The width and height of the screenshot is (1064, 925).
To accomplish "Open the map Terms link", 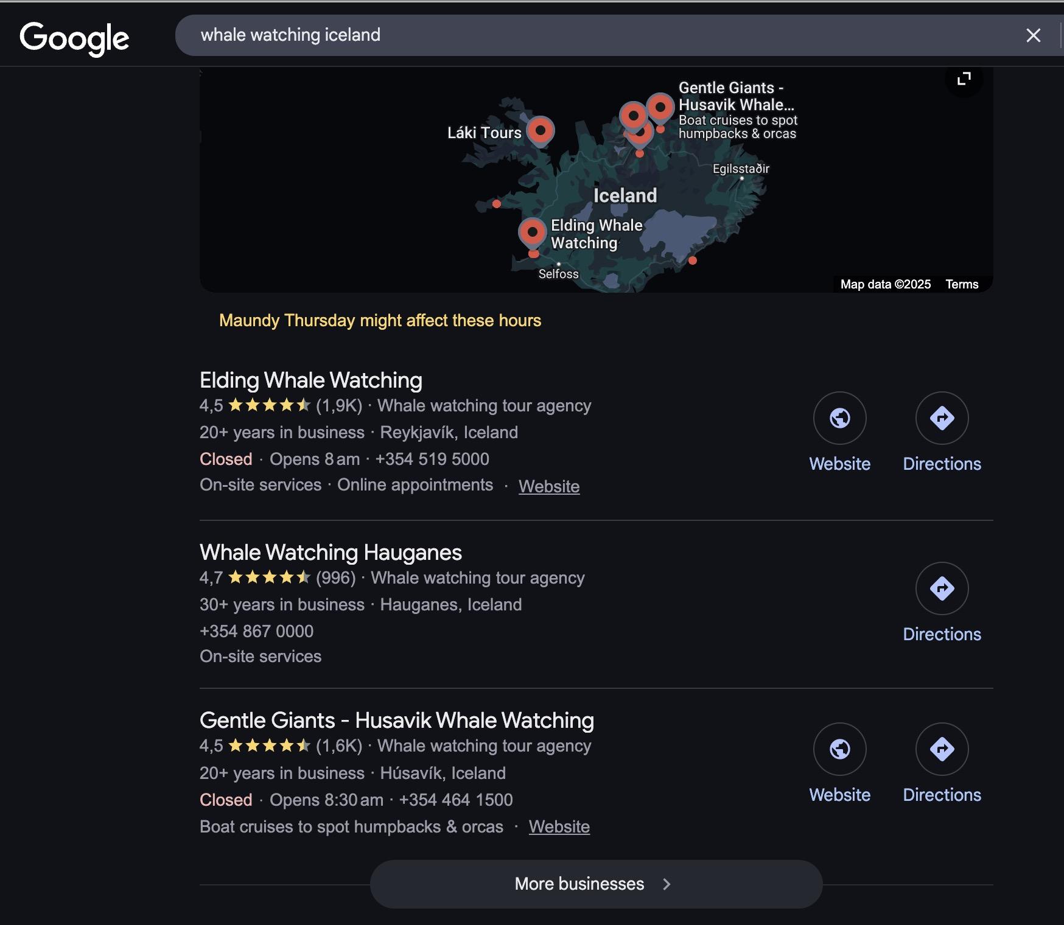I will [962, 284].
